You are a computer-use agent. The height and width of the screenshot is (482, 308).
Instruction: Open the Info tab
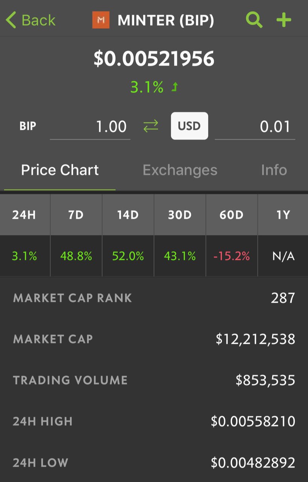coord(274,170)
